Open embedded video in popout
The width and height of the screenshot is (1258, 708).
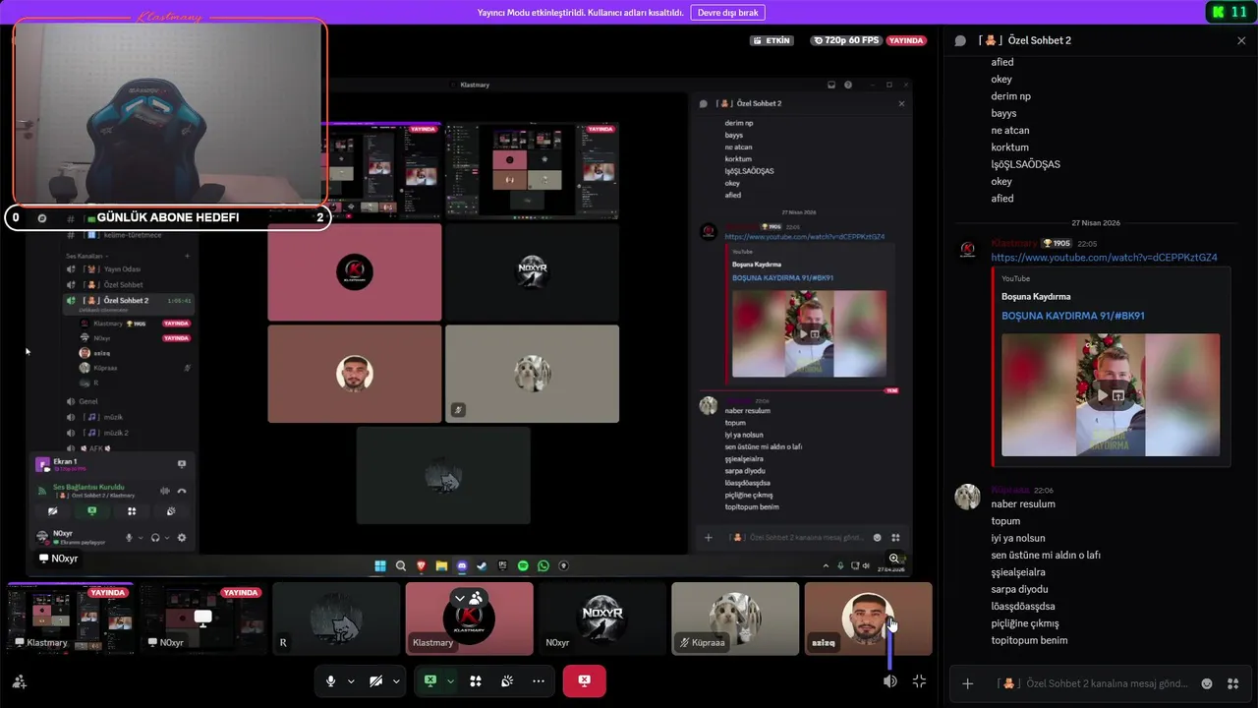[1118, 395]
